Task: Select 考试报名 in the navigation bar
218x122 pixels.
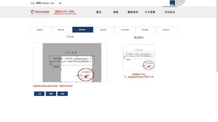Action: click(170, 12)
